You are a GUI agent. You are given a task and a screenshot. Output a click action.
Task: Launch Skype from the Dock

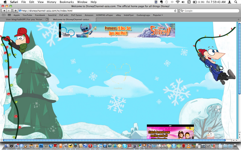click(125, 146)
